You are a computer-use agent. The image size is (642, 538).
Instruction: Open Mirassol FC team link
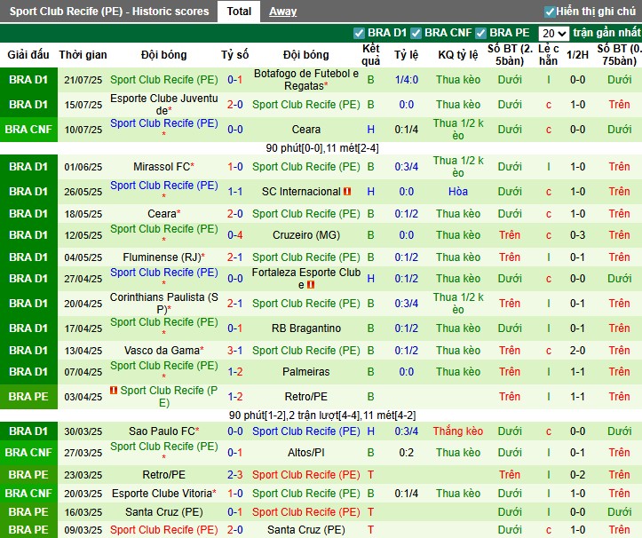tap(162, 167)
